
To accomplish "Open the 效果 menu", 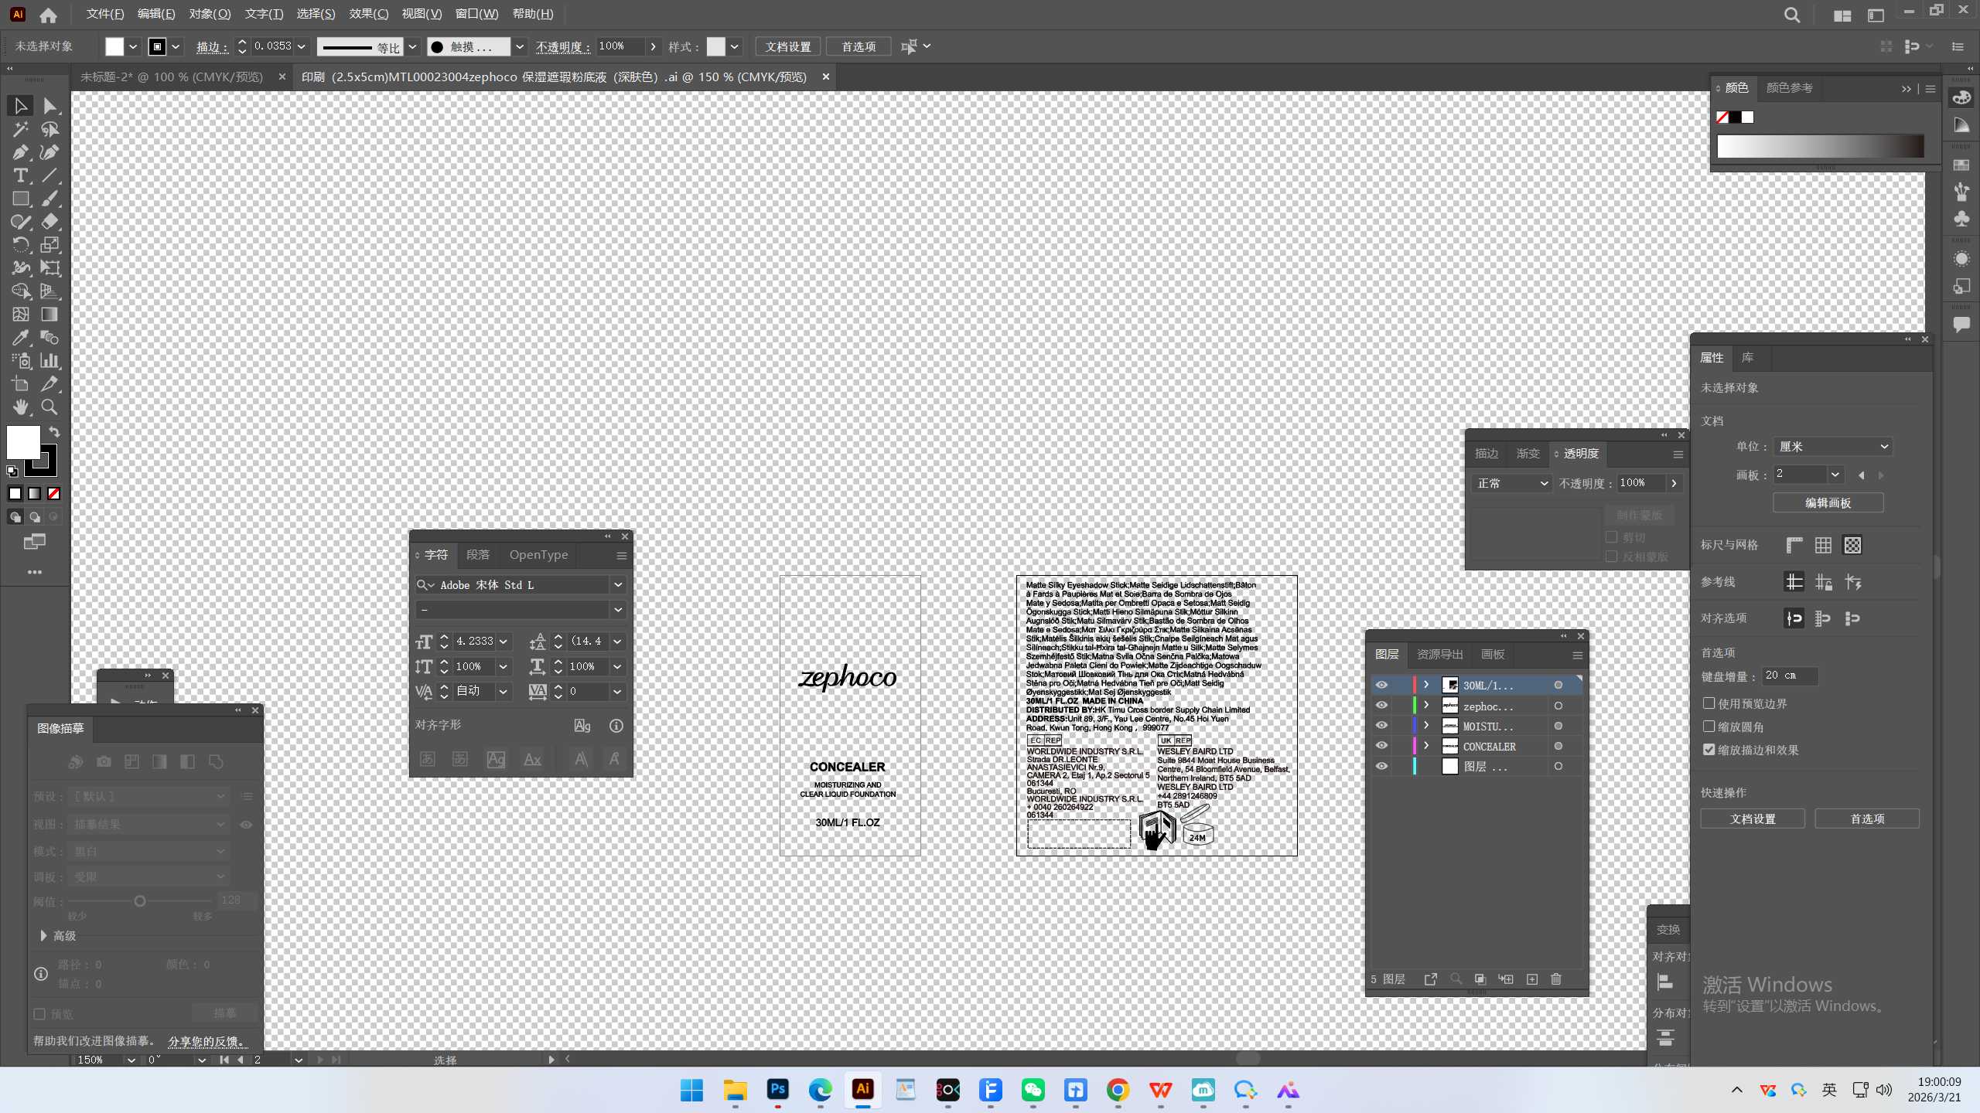I will click(369, 14).
